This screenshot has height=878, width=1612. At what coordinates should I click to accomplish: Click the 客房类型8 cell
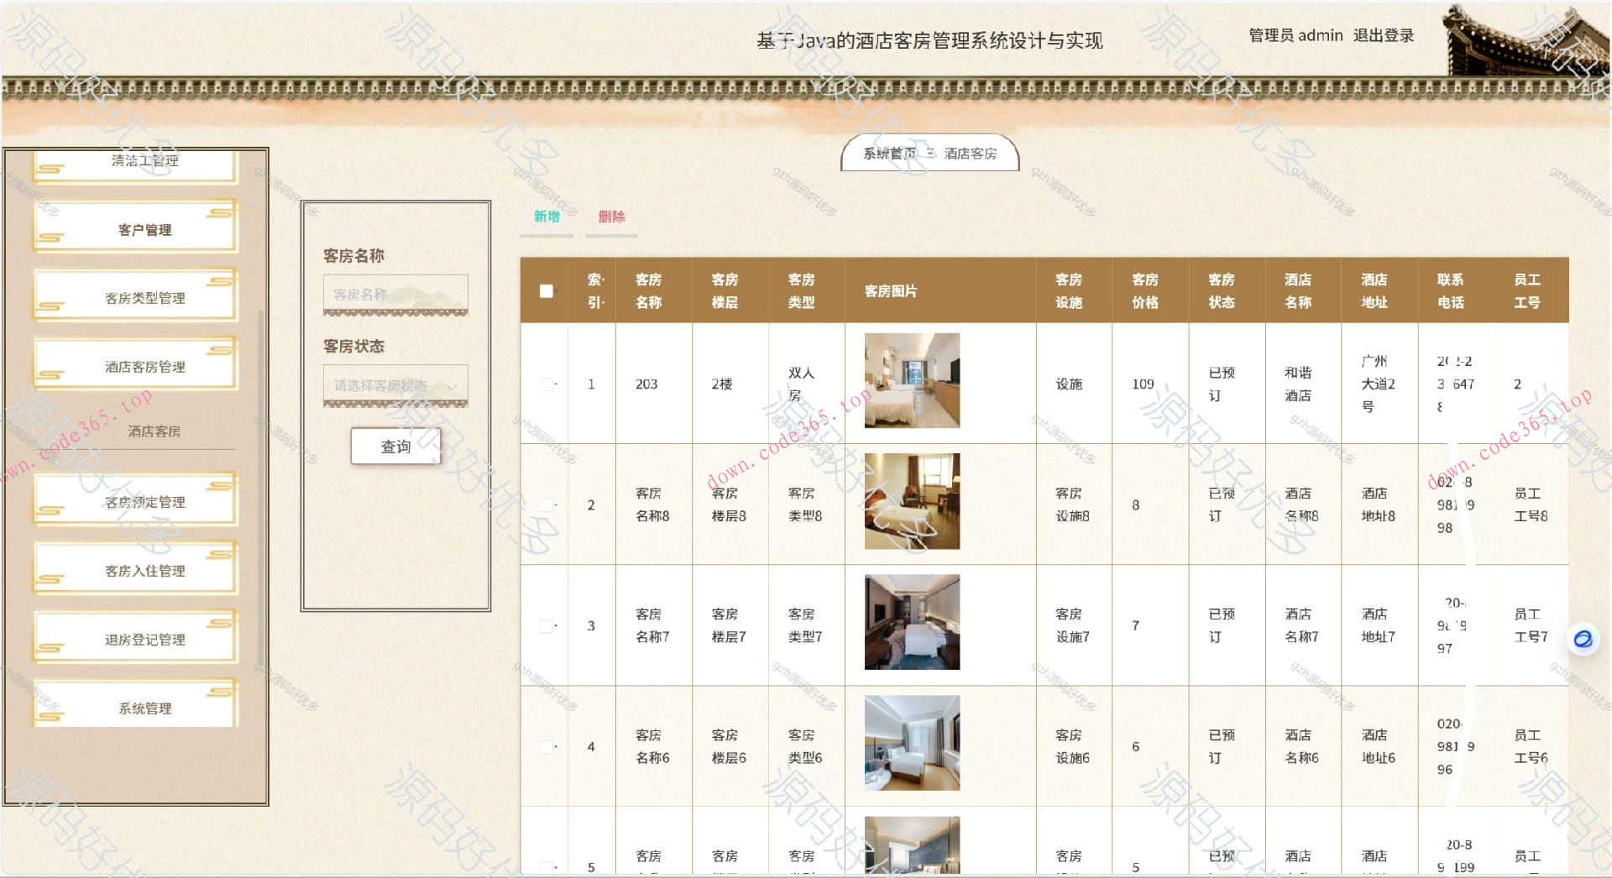pos(805,505)
